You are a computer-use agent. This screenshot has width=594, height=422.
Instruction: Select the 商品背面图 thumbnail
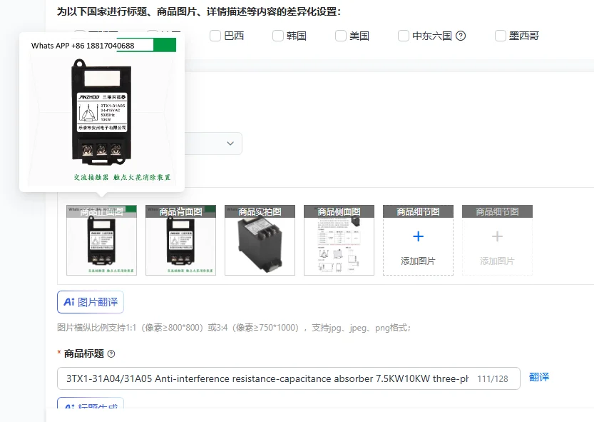pos(180,240)
